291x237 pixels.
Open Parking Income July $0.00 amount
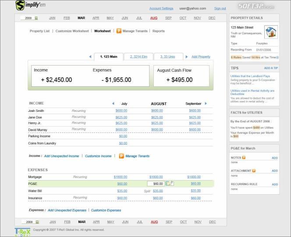pos(123,136)
